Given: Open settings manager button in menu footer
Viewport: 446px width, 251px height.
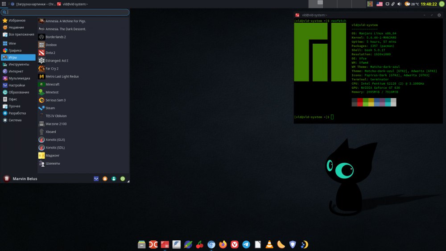Looking at the screenshot, I should [x=96, y=178].
